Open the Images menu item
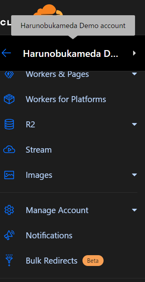 pos(39,175)
